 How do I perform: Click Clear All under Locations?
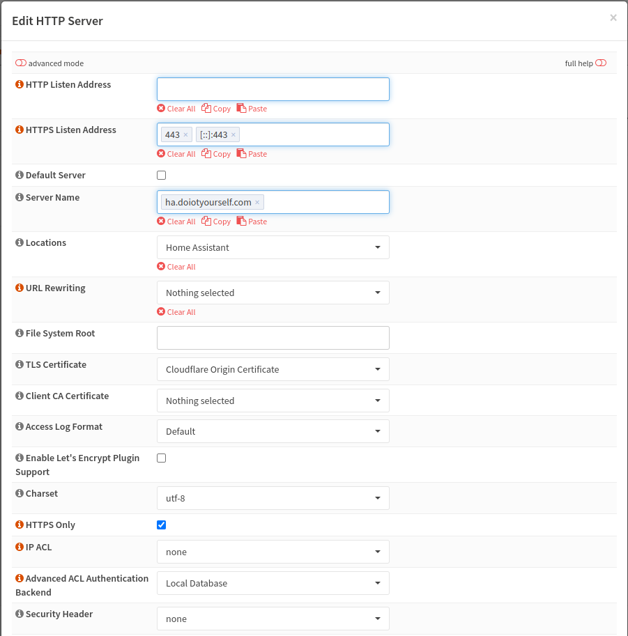tap(176, 266)
